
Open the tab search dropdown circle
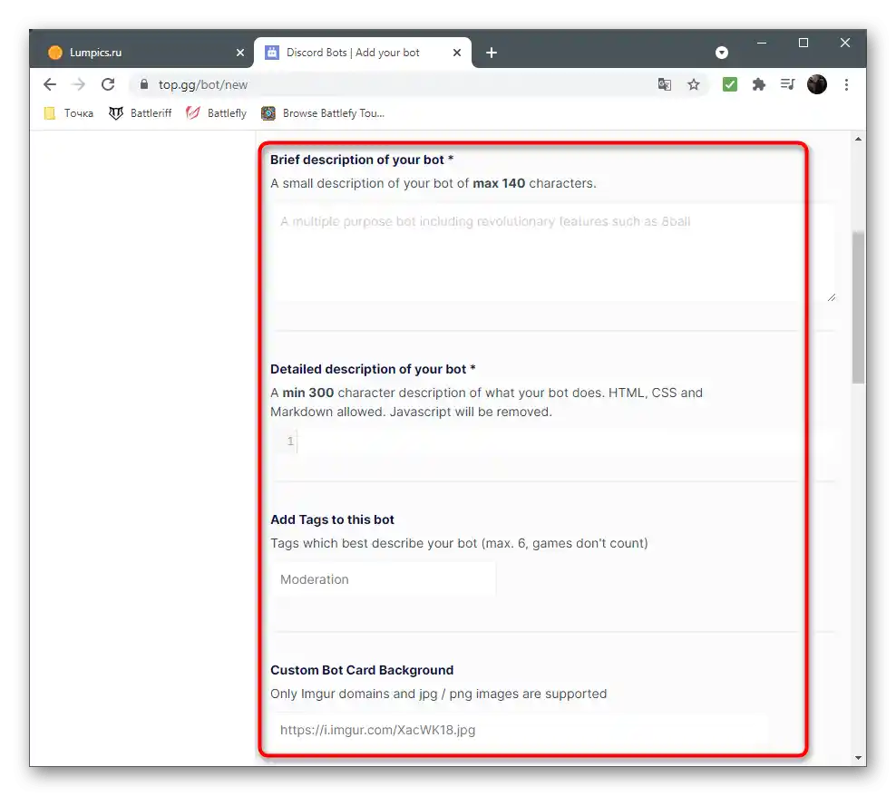coord(722,53)
